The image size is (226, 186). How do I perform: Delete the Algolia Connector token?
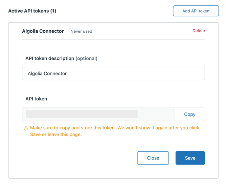tap(199, 31)
